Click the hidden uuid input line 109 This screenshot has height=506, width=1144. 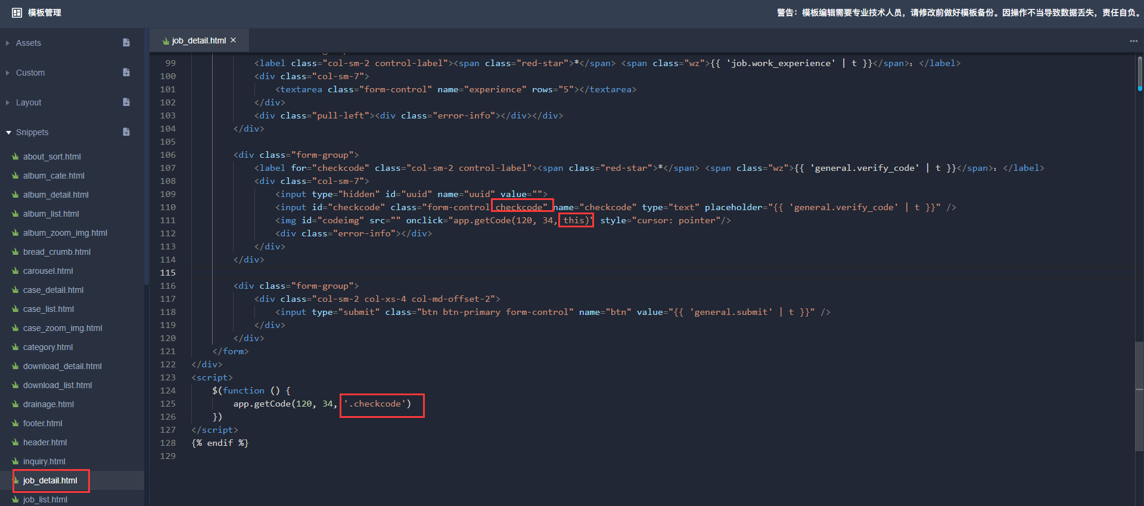[x=411, y=194]
